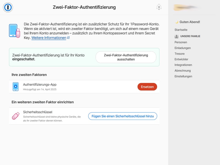
Task: Click the moon icon beside Guten Abend
Action: tap(177, 22)
